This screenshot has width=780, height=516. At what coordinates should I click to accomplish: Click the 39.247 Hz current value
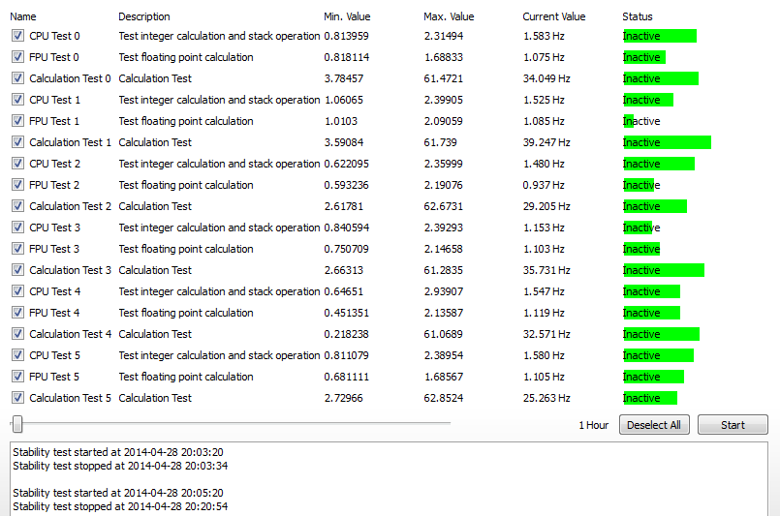pos(546,142)
